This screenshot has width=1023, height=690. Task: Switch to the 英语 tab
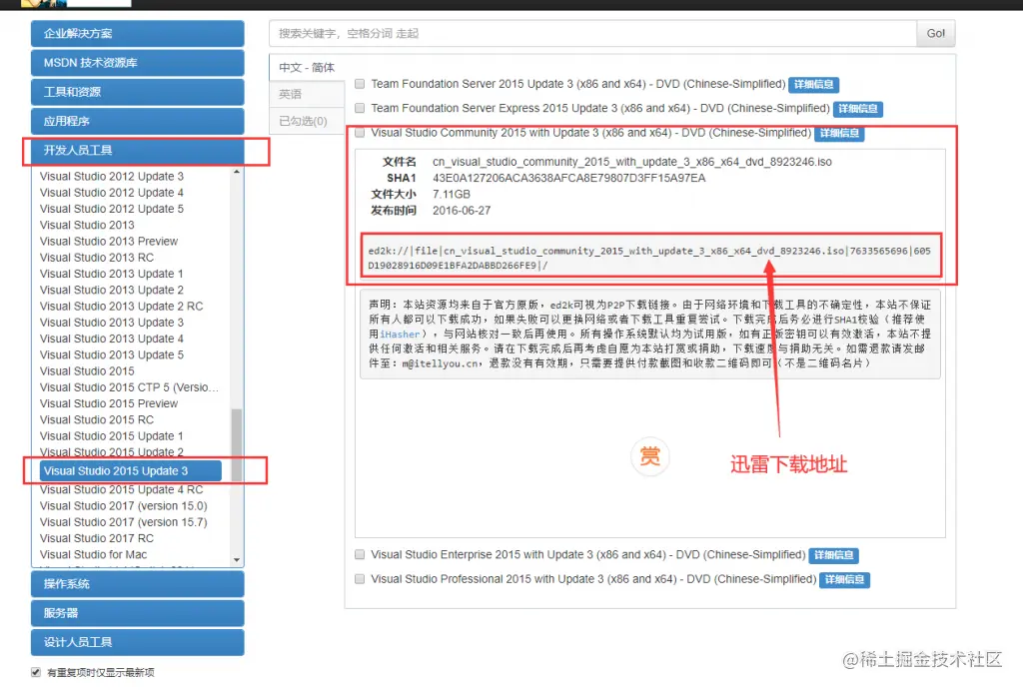(x=307, y=94)
